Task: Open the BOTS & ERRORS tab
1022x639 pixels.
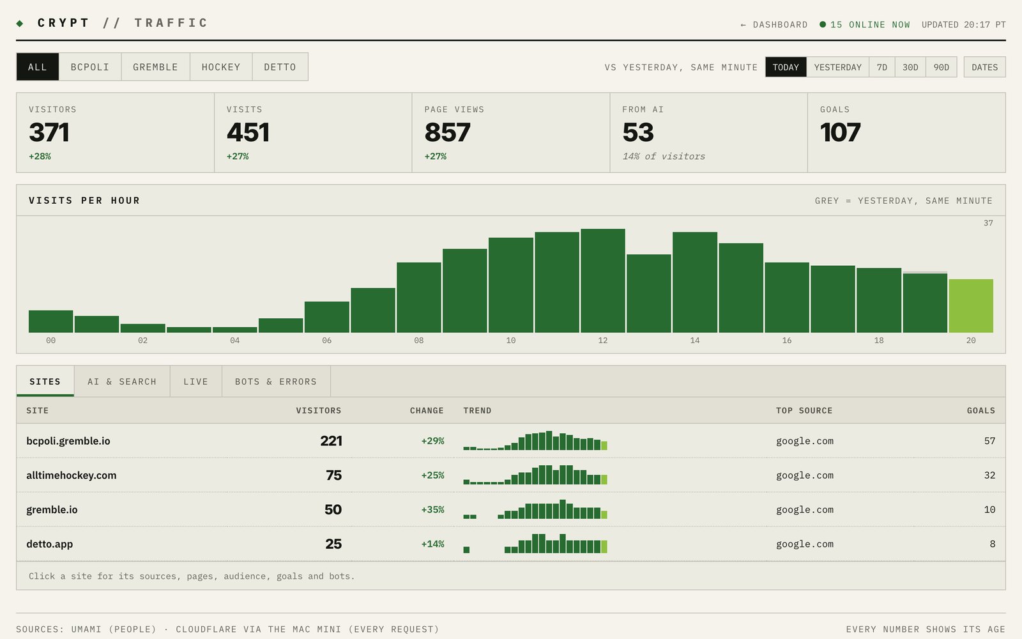Action: (276, 381)
